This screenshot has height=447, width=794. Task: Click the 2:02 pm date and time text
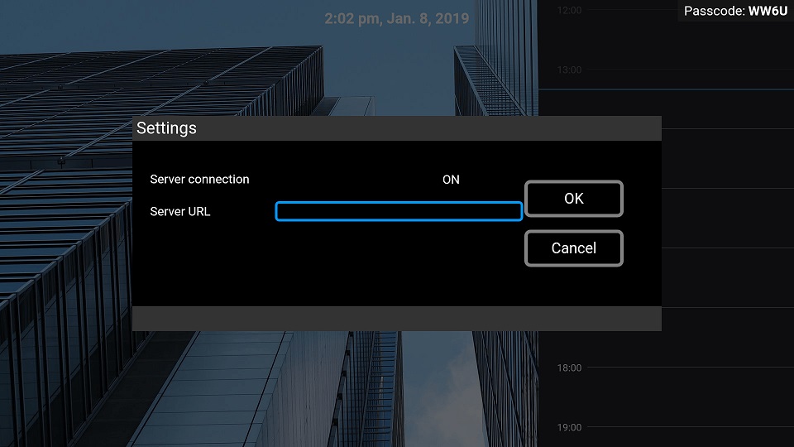pyautogui.click(x=396, y=19)
